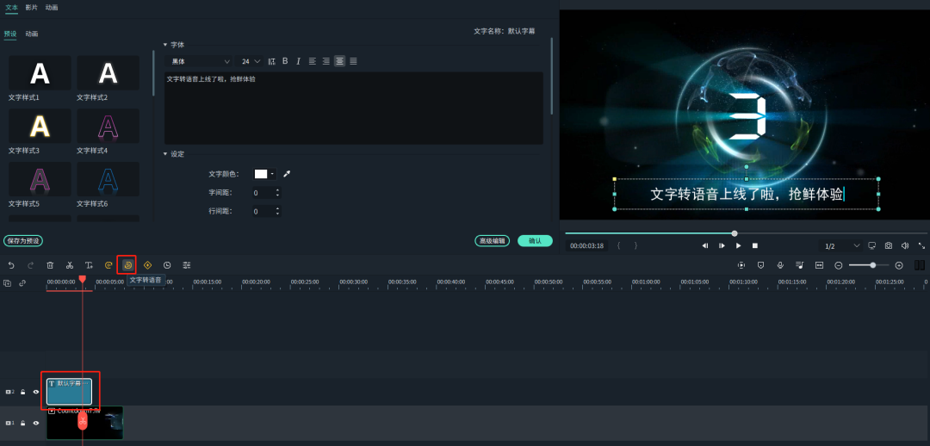
Task: Delete the selected clip with the trash icon
Action: click(50, 265)
